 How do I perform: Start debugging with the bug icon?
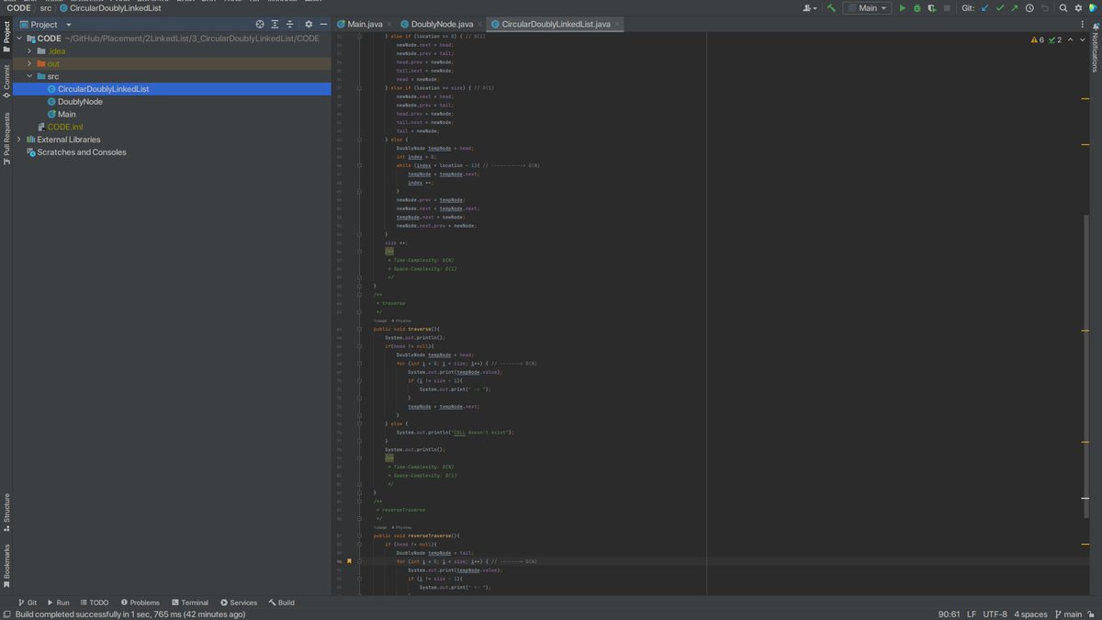pyautogui.click(x=916, y=7)
